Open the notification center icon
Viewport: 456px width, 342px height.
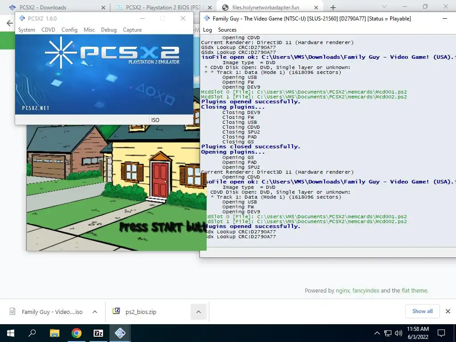[441, 333]
